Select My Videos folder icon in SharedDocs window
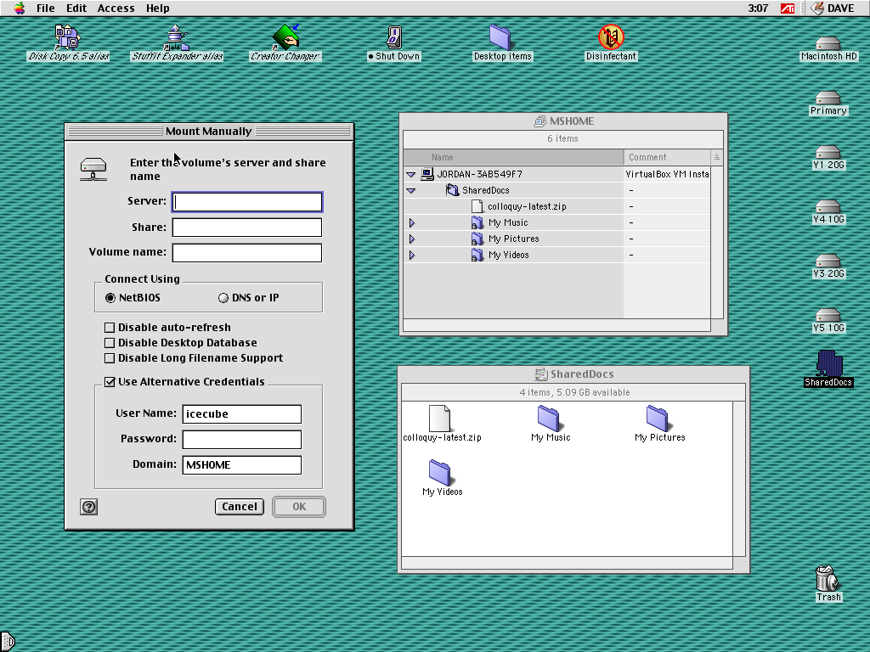Viewport: 870px width, 652px height. pyautogui.click(x=440, y=472)
